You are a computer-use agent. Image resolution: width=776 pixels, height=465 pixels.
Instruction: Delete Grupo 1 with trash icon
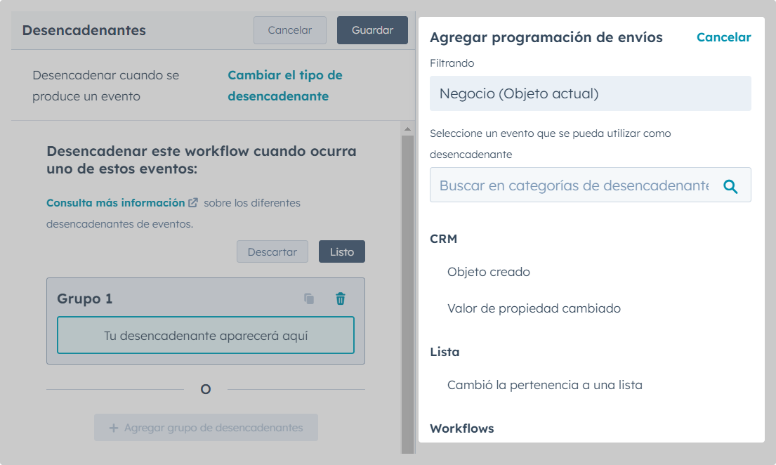pos(341,299)
